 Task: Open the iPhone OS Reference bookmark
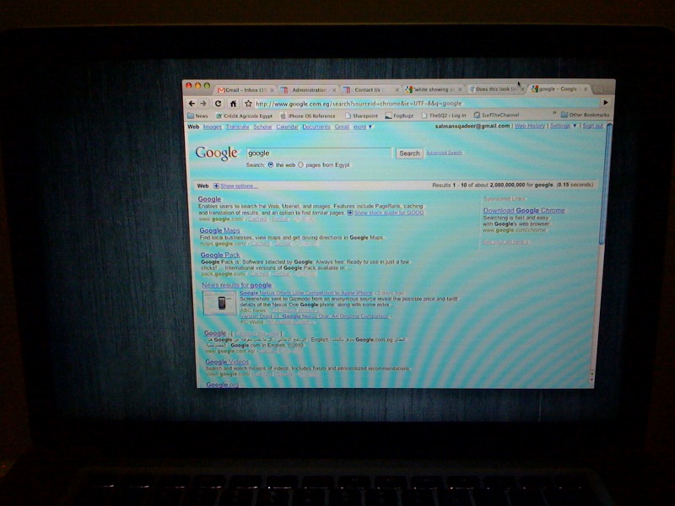(x=308, y=116)
